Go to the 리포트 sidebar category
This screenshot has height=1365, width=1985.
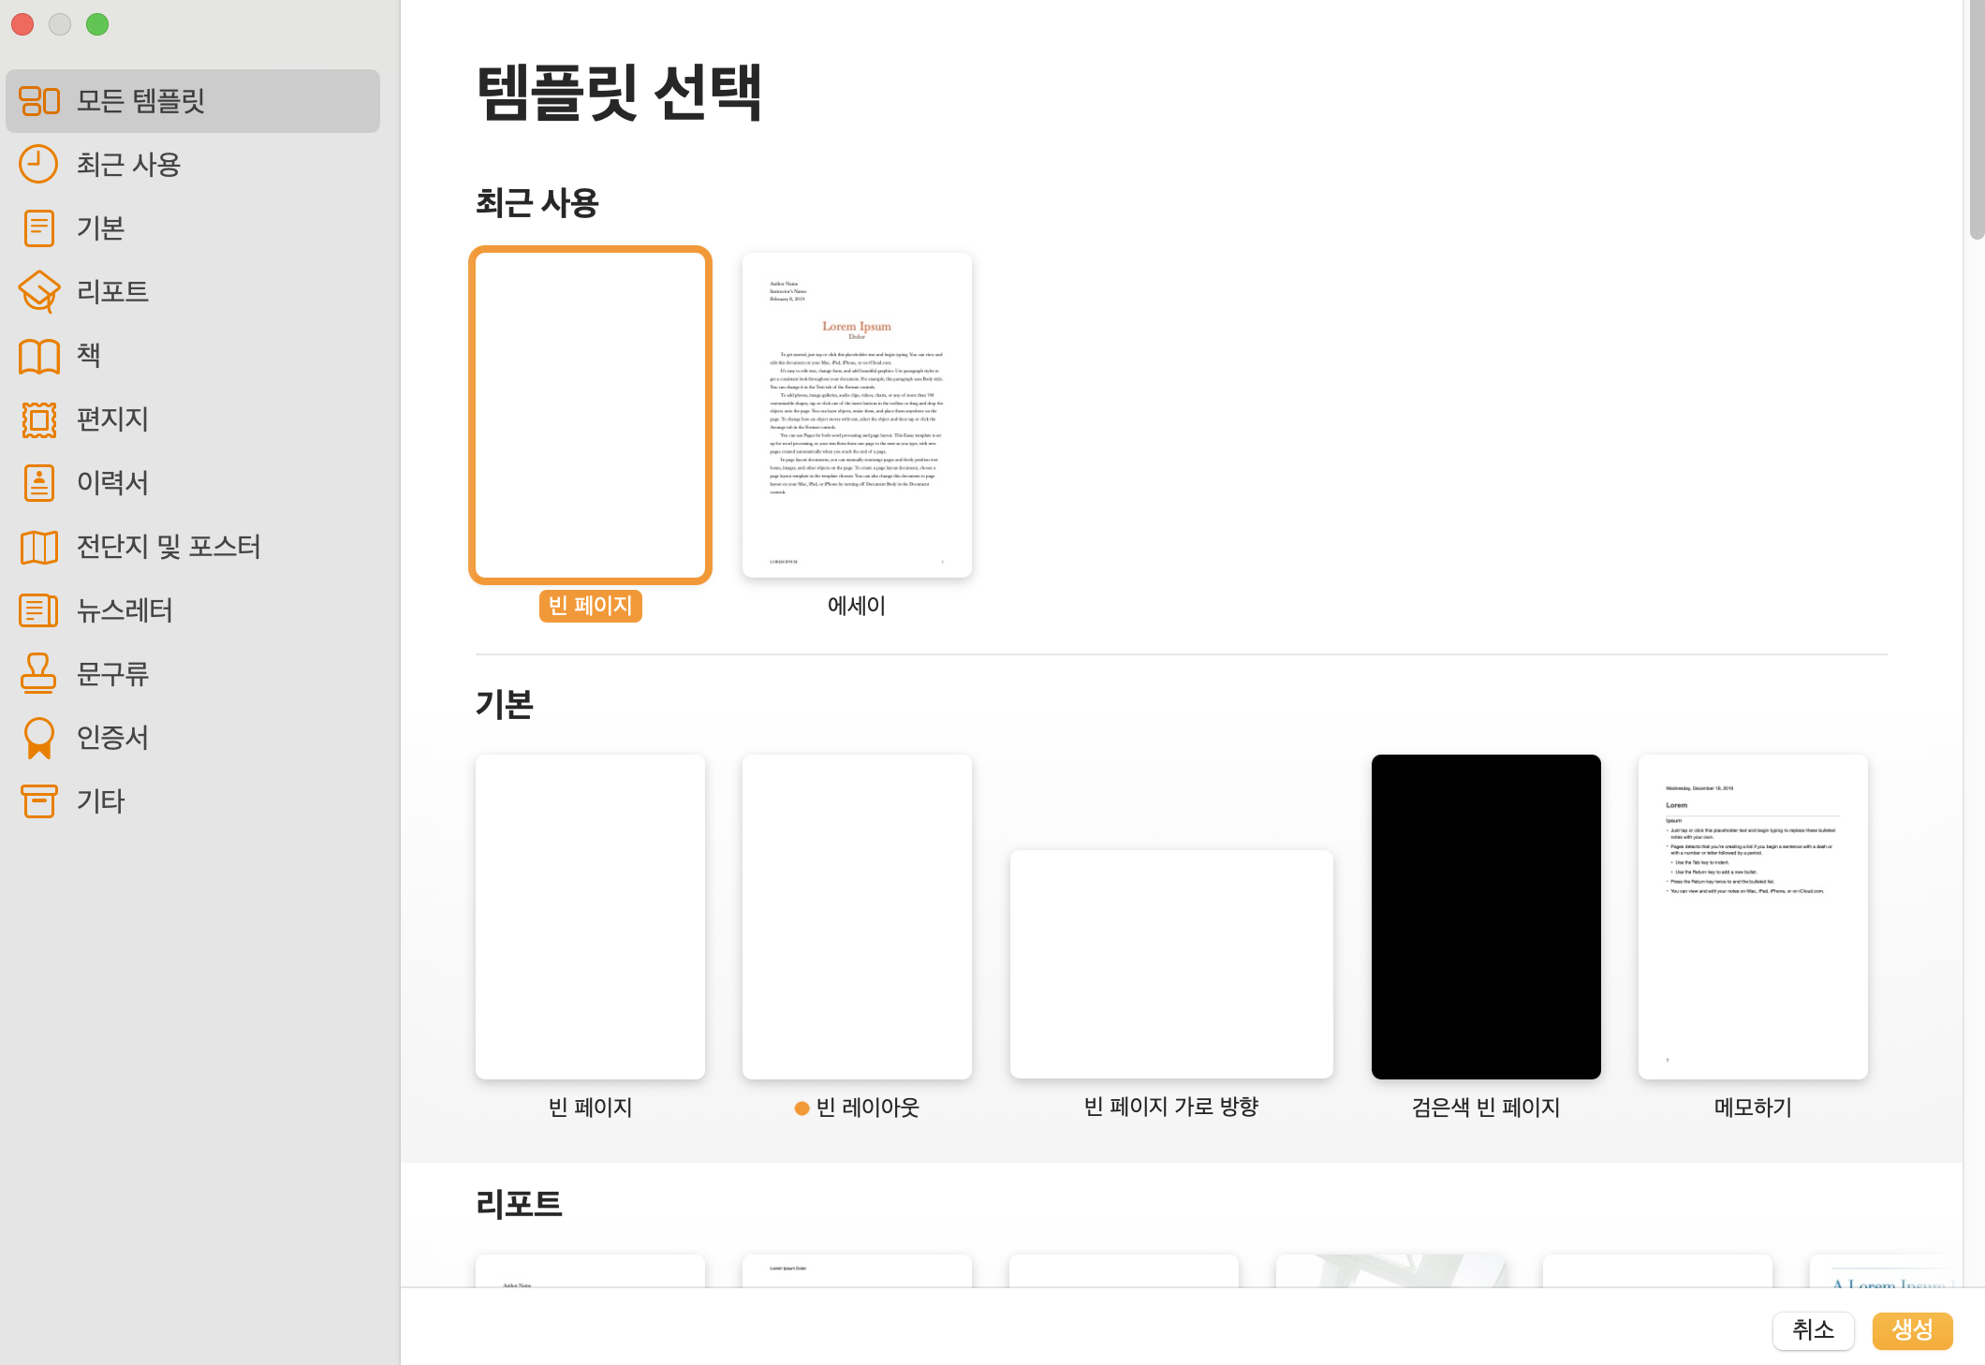click(193, 291)
